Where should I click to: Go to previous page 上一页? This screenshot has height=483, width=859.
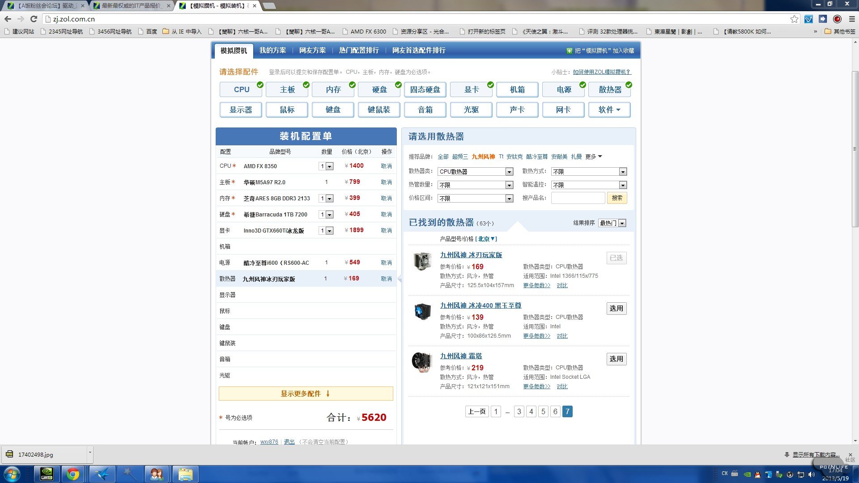(x=477, y=411)
